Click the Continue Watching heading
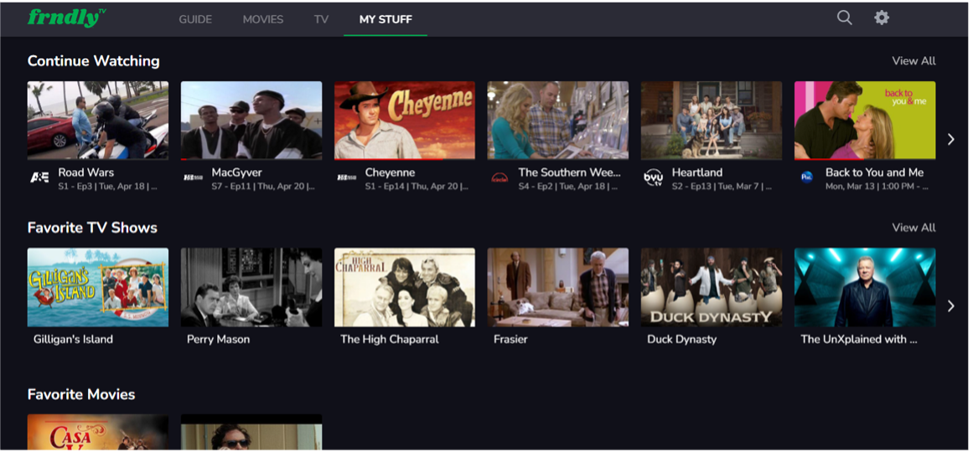The height and width of the screenshot is (452, 973). click(x=94, y=61)
